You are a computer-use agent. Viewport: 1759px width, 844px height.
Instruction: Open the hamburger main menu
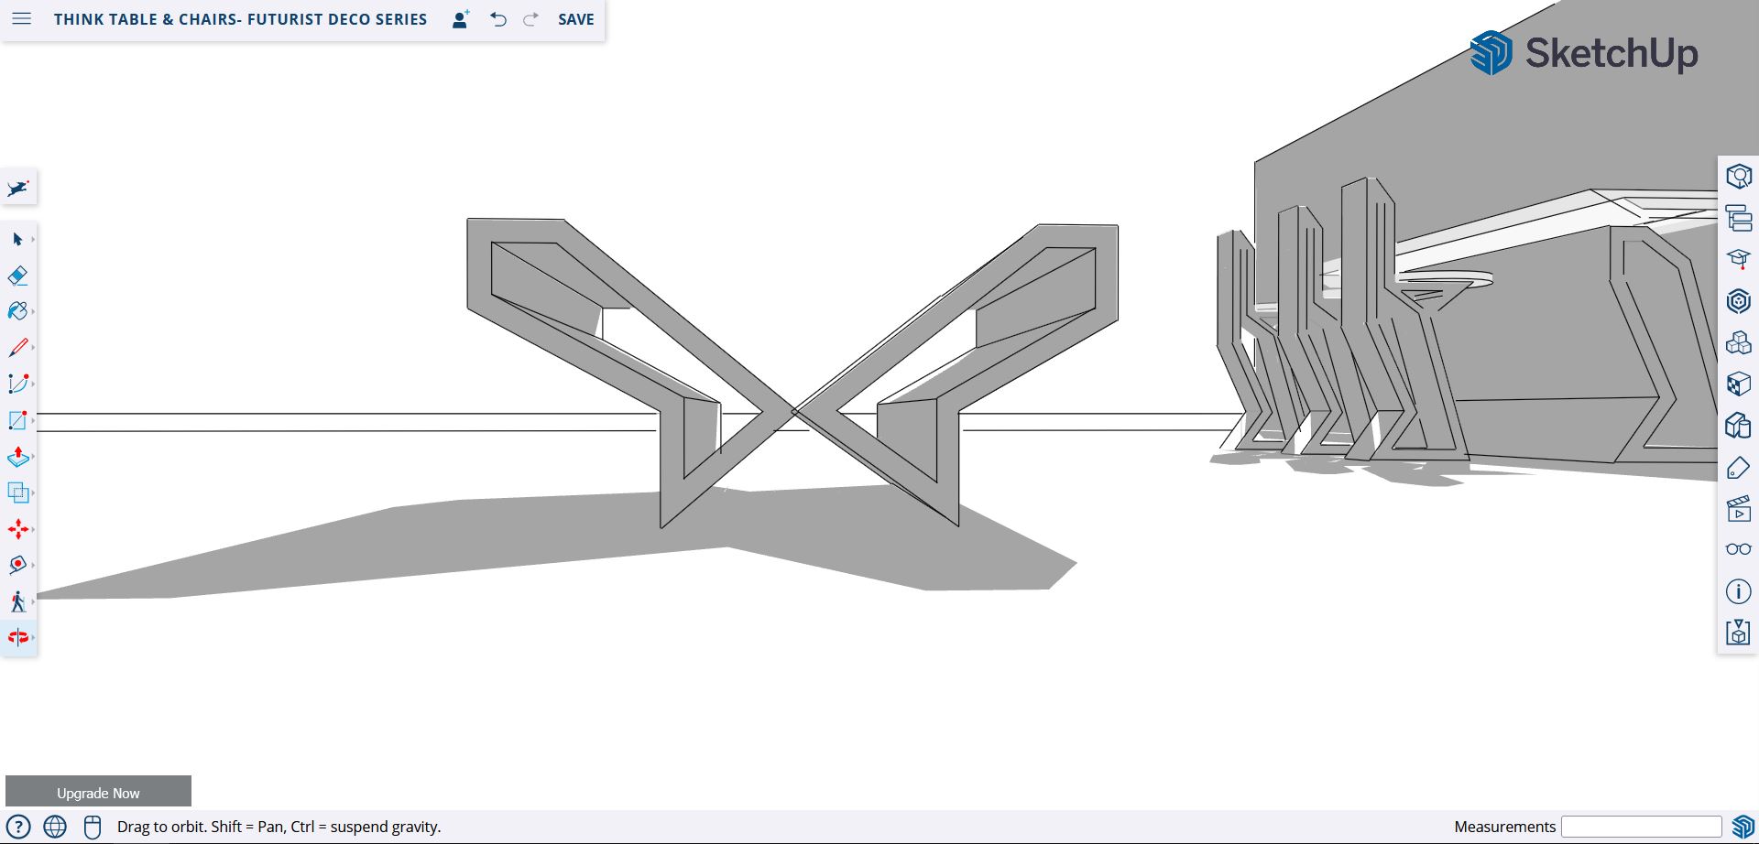click(x=22, y=19)
